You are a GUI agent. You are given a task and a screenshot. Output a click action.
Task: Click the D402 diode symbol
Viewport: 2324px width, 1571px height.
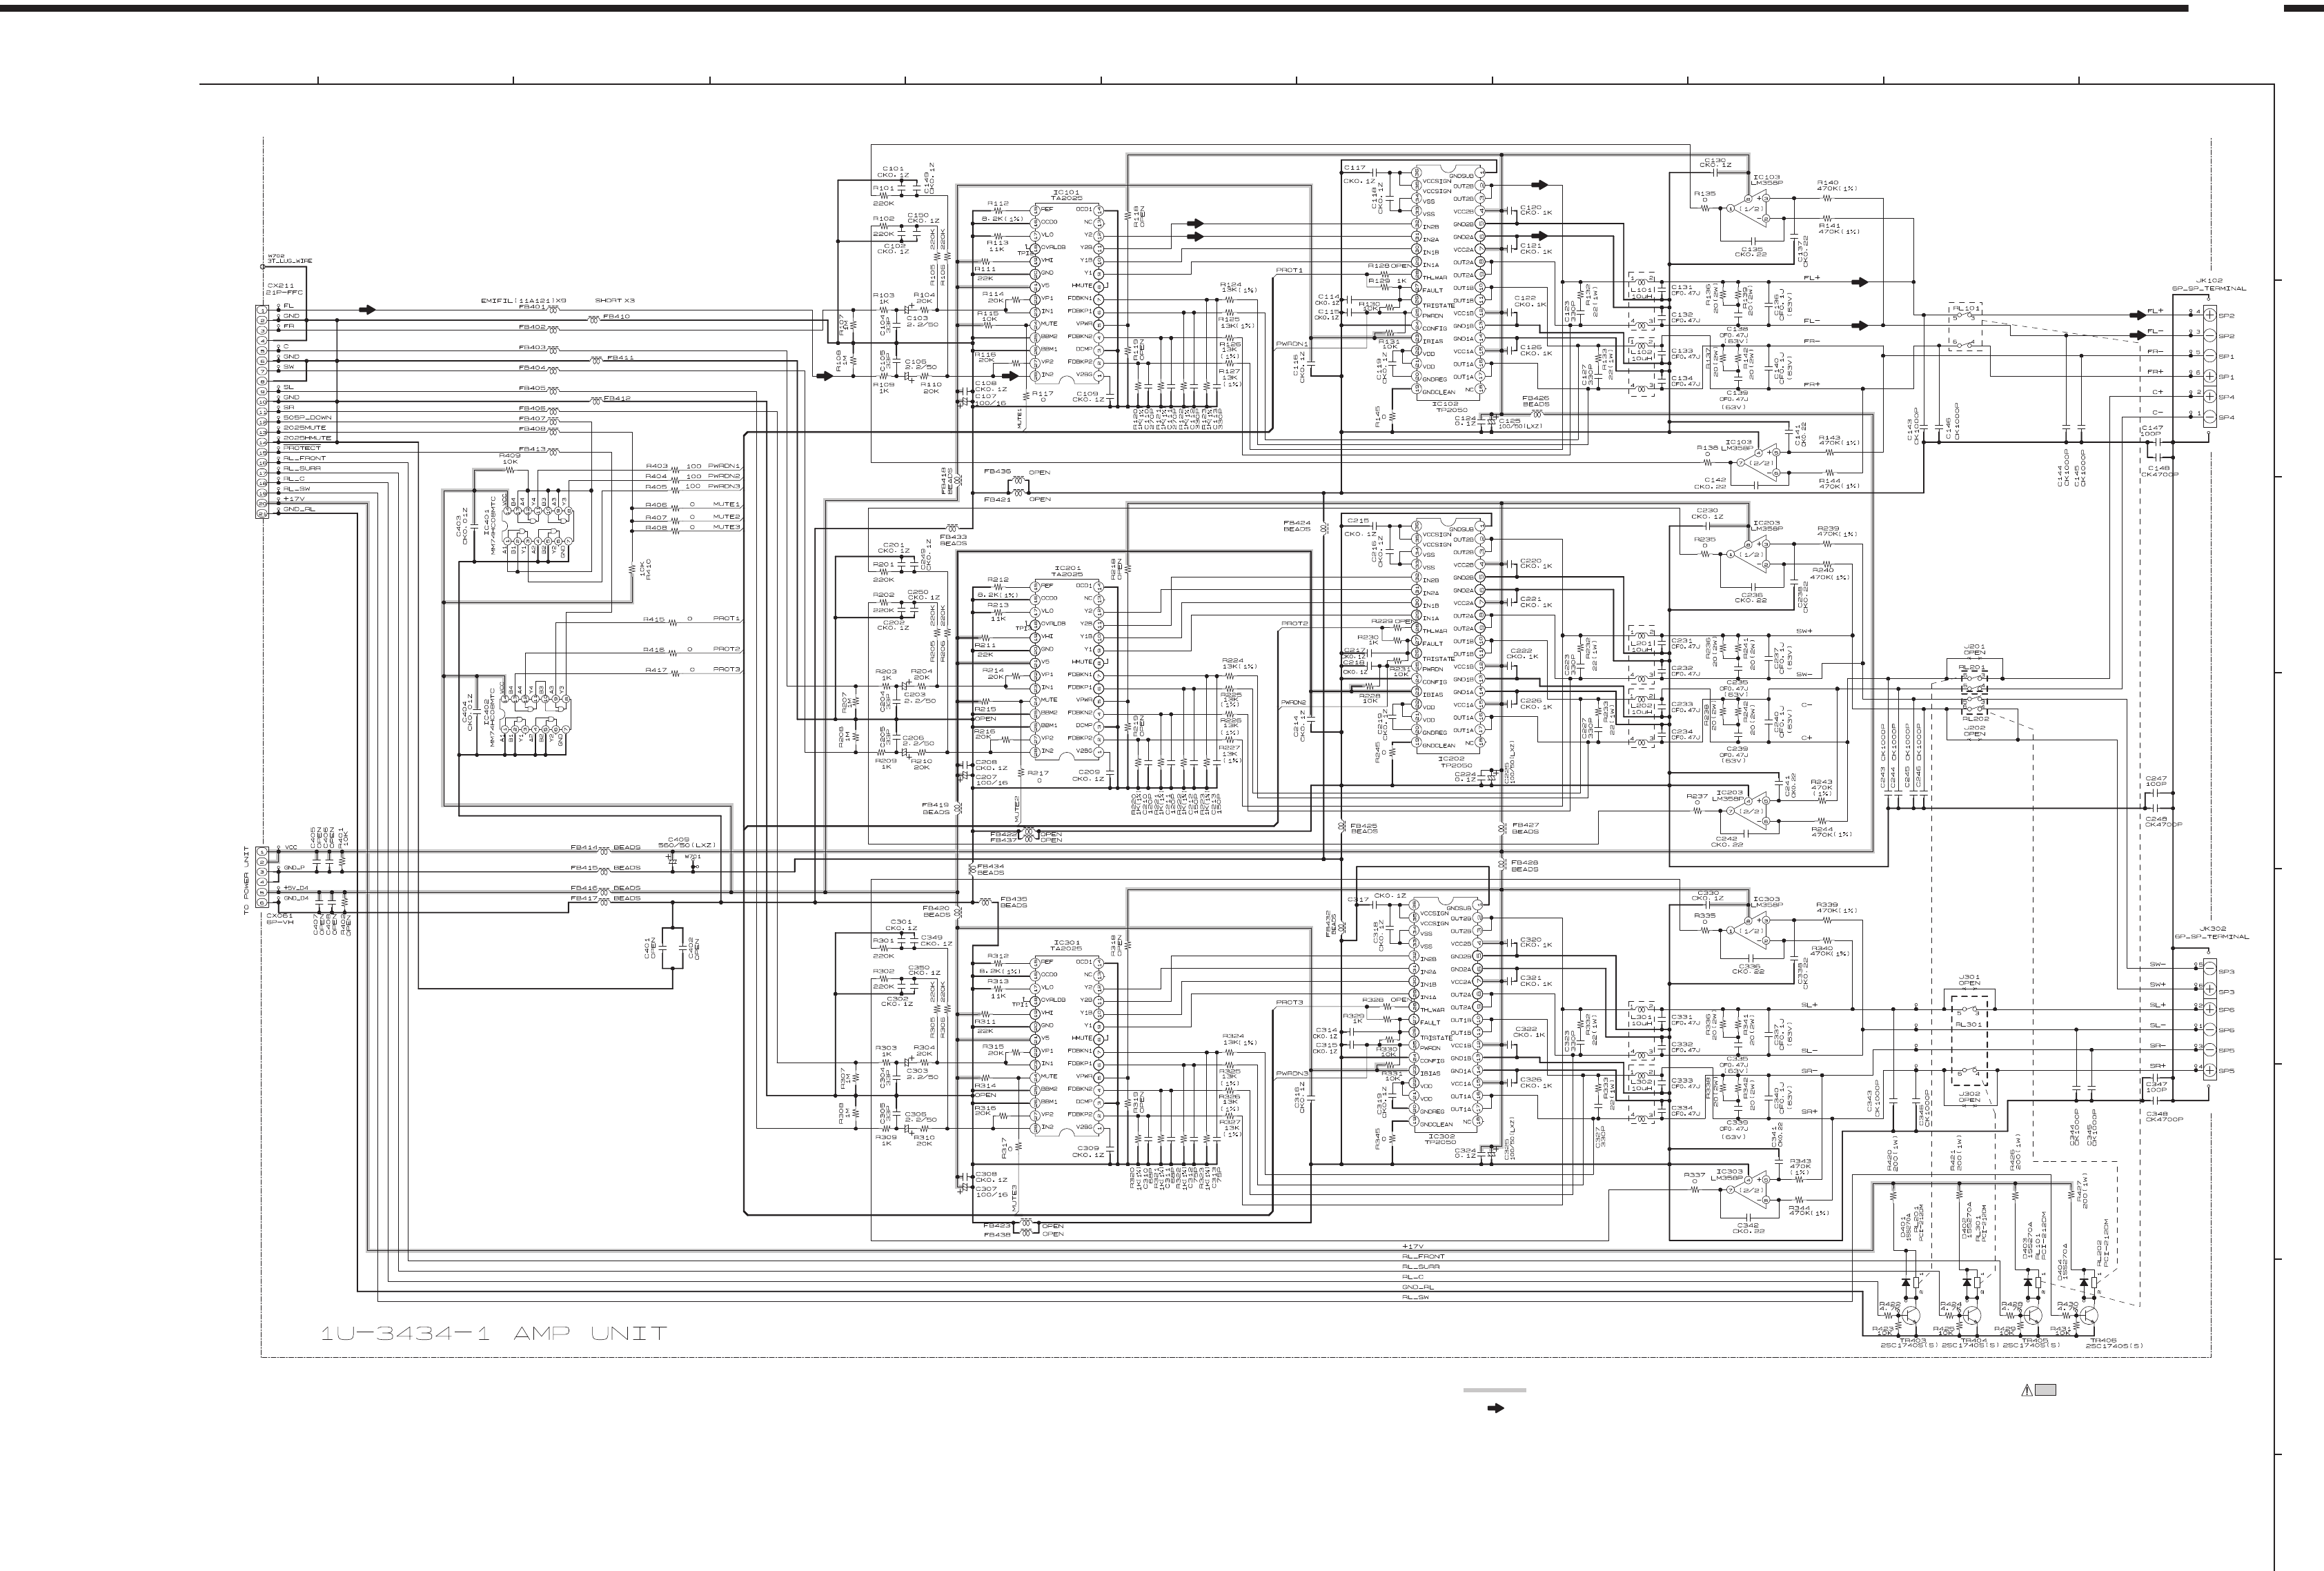(1968, 1282)
